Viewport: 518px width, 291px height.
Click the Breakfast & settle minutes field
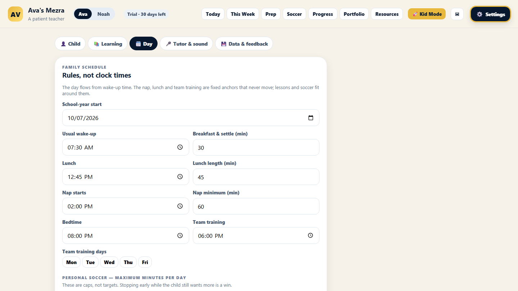point(256,147)
